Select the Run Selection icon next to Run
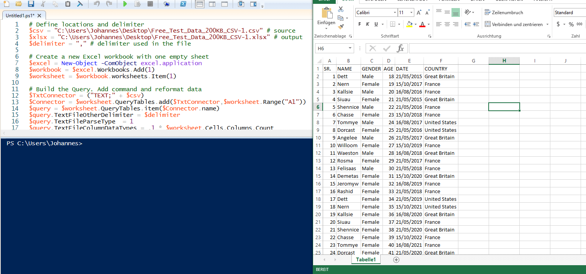The width and height of the screenshot is (586, 274). [x=138, y=4]
